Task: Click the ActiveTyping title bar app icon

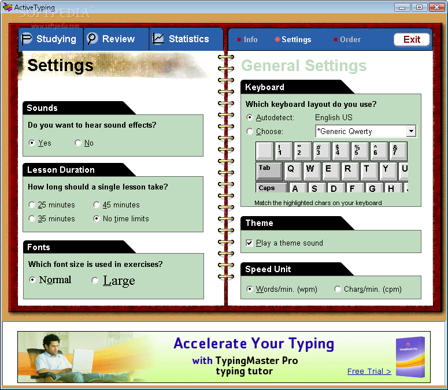Action: pyautogui.click(x=8, y=7)
